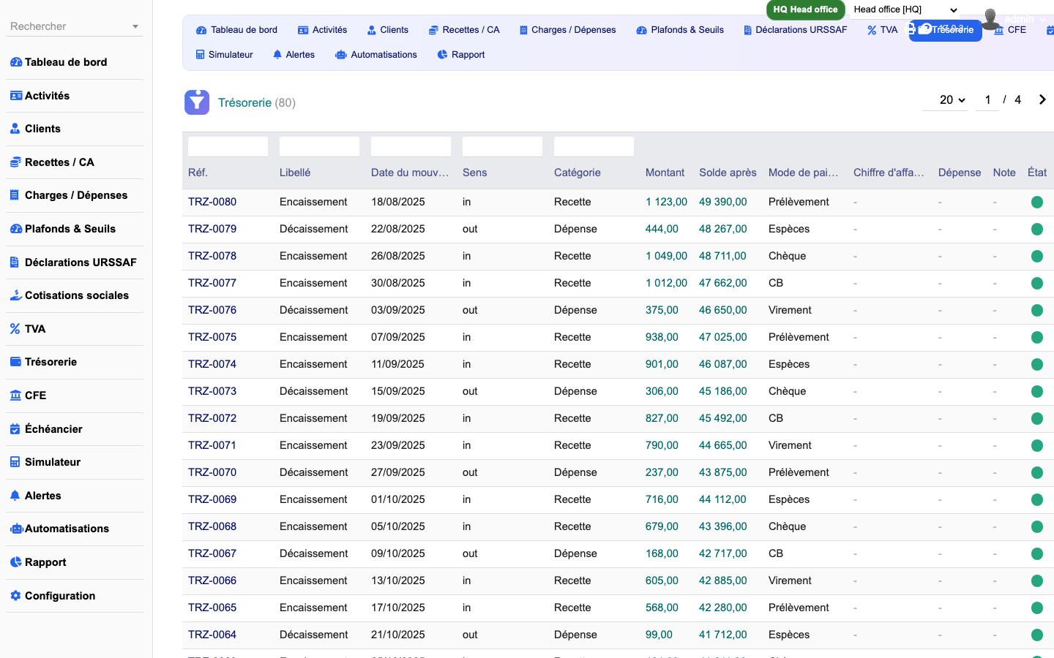The width and height of the screenshot is (1054, 658).
Task: Click the print icon in the top bar
Action: [x=911, y=28]
